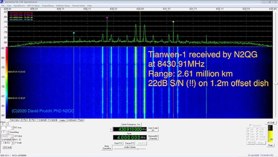This screenshot has height=157, width=278.
Task: Switch to the Raw Data display tab
Action: click(x=14, y=120)
